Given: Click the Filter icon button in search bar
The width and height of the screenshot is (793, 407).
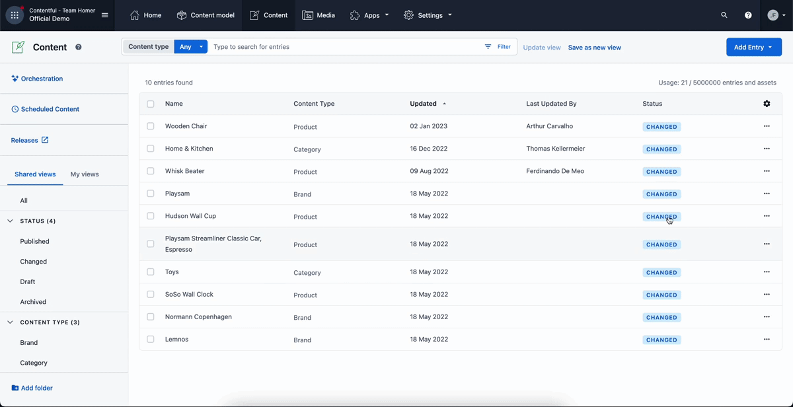Looking at the screenshot, I should (x=498, y=47).
